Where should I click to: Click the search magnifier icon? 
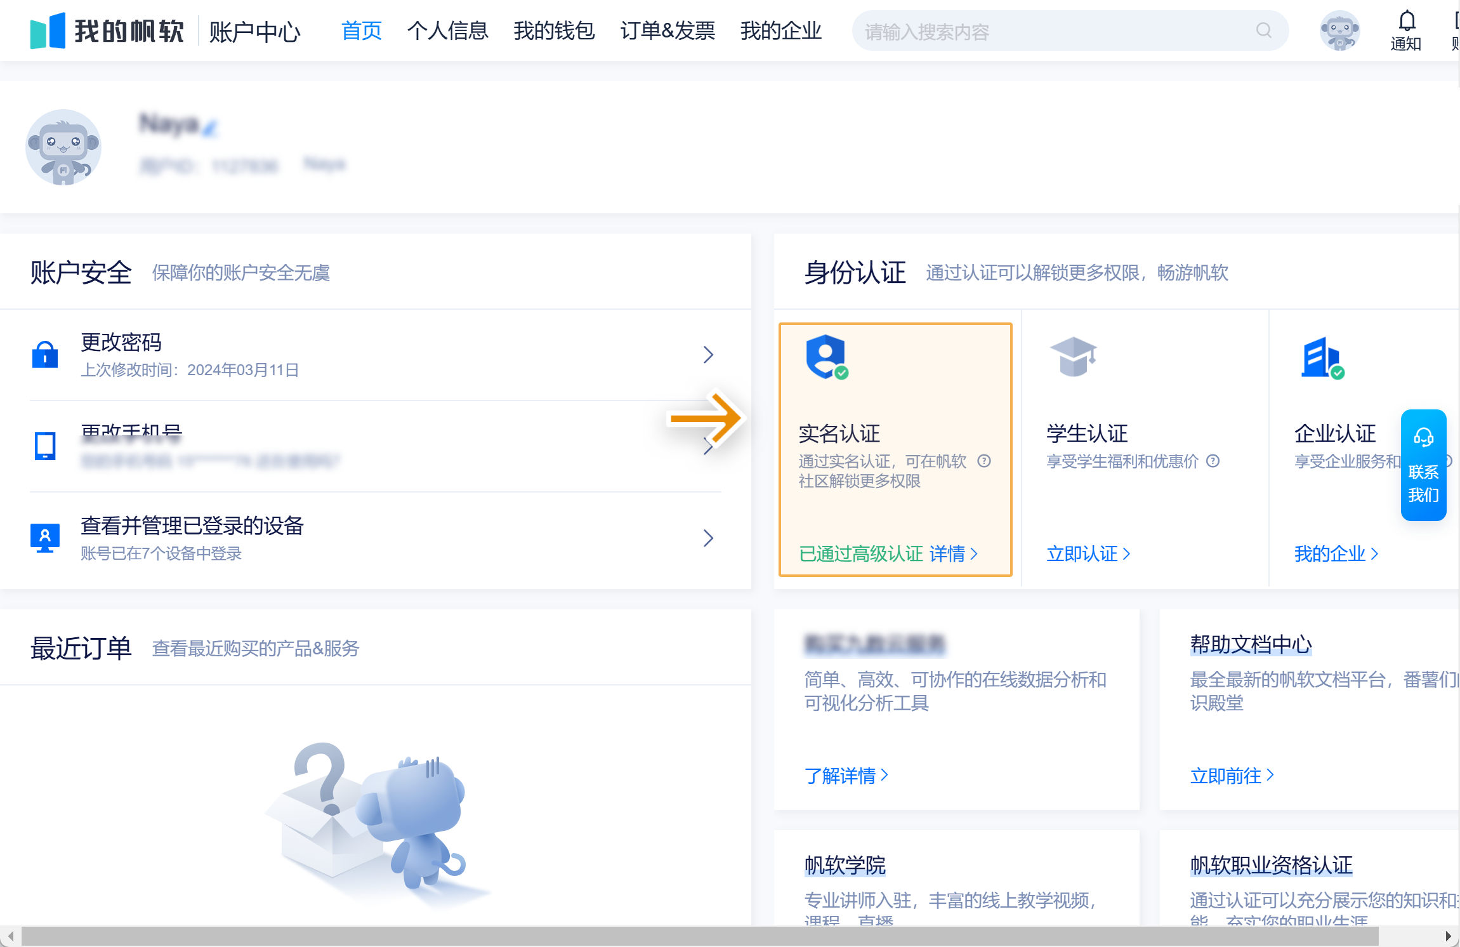[x=1263, y=30]
